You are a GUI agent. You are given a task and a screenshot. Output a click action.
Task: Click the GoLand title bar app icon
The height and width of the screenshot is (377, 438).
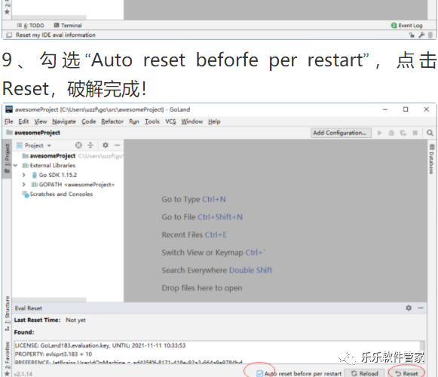pos(9,109)
